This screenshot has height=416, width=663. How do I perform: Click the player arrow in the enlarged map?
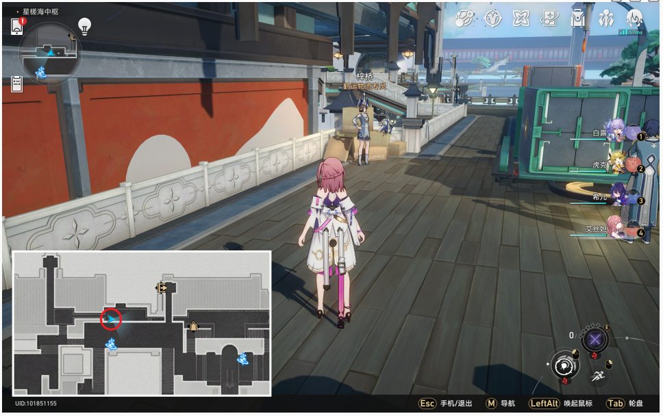(111, 320)
